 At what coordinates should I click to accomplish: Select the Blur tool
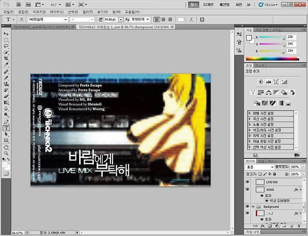6,108
